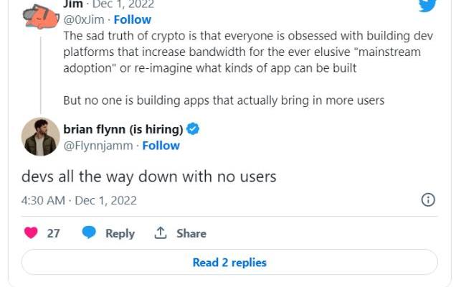This screenshot has height=287, width=456.
Task: Follow the @Flynnjamm account
Action: [161, 146]
